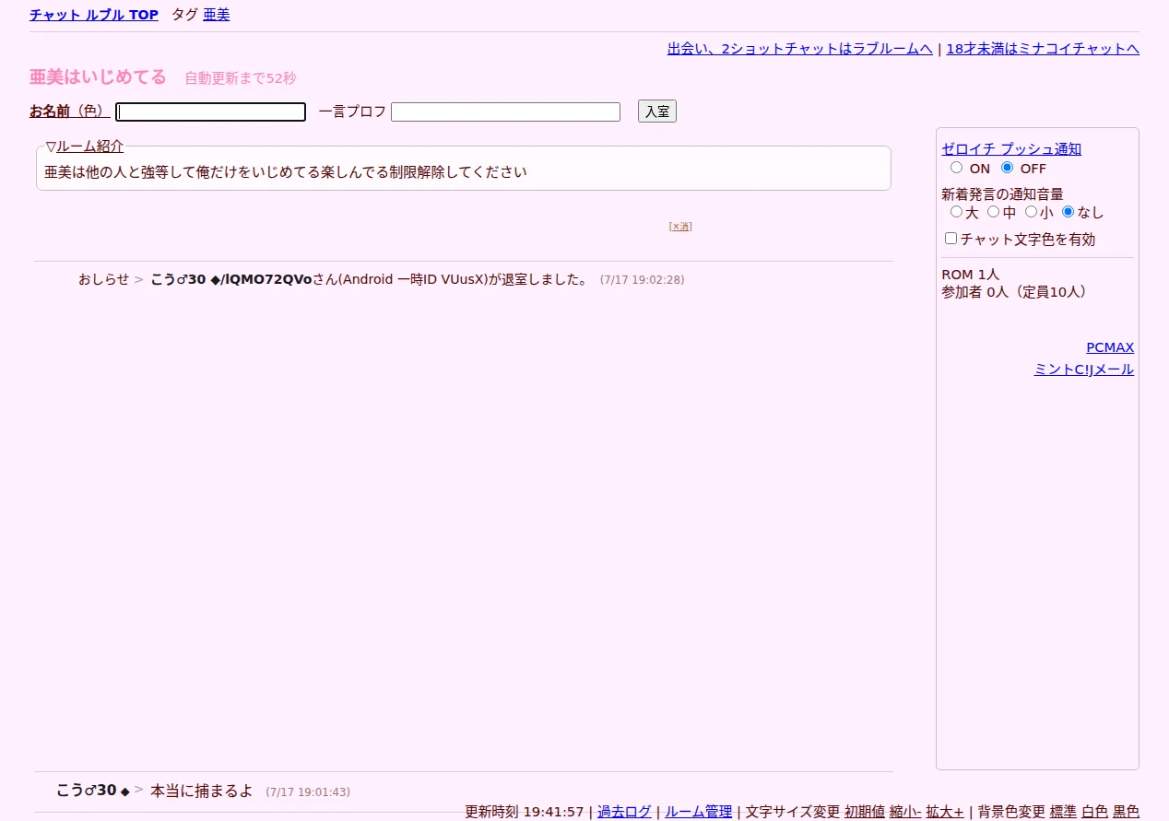Focus the お名前 name input field
This screenshot has width=1169, height=821.
210,111
